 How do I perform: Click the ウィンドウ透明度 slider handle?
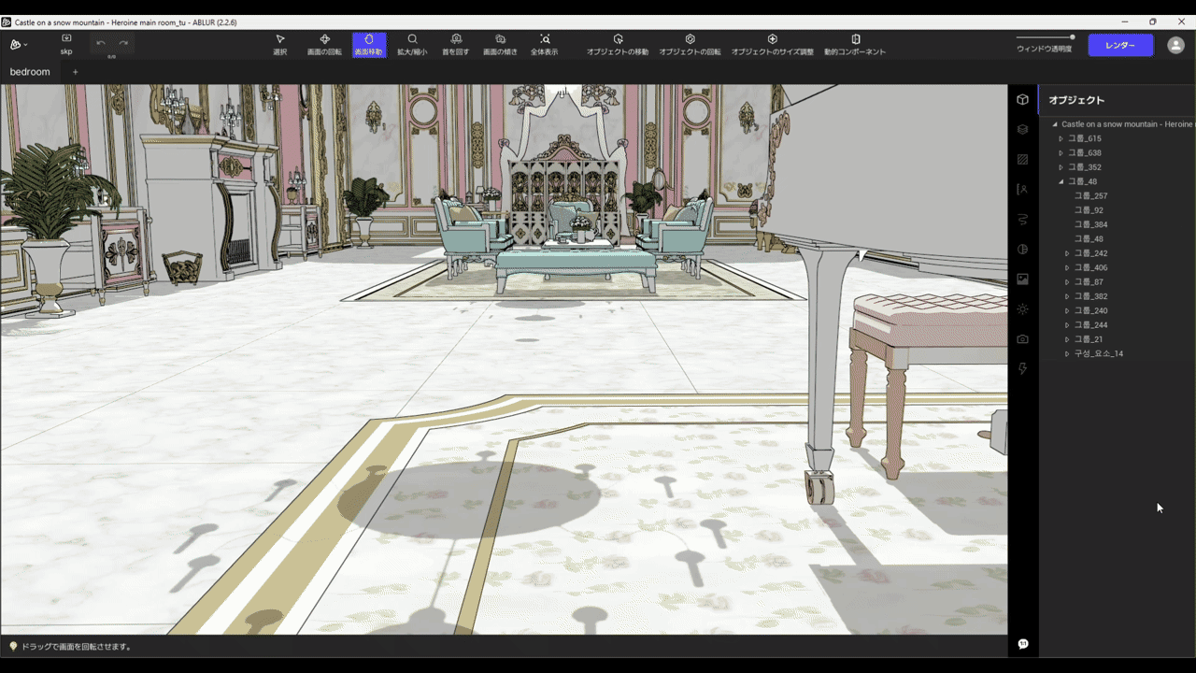coord(1072,37)
